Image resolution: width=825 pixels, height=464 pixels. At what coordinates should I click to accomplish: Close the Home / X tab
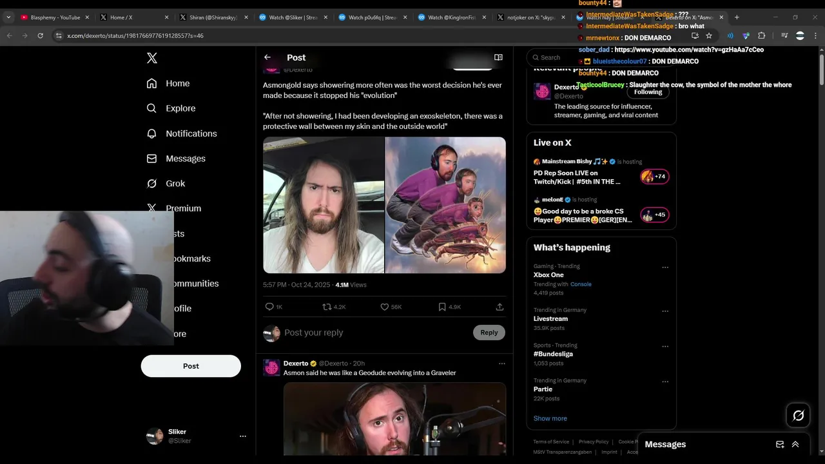click(x=166, y=17)
